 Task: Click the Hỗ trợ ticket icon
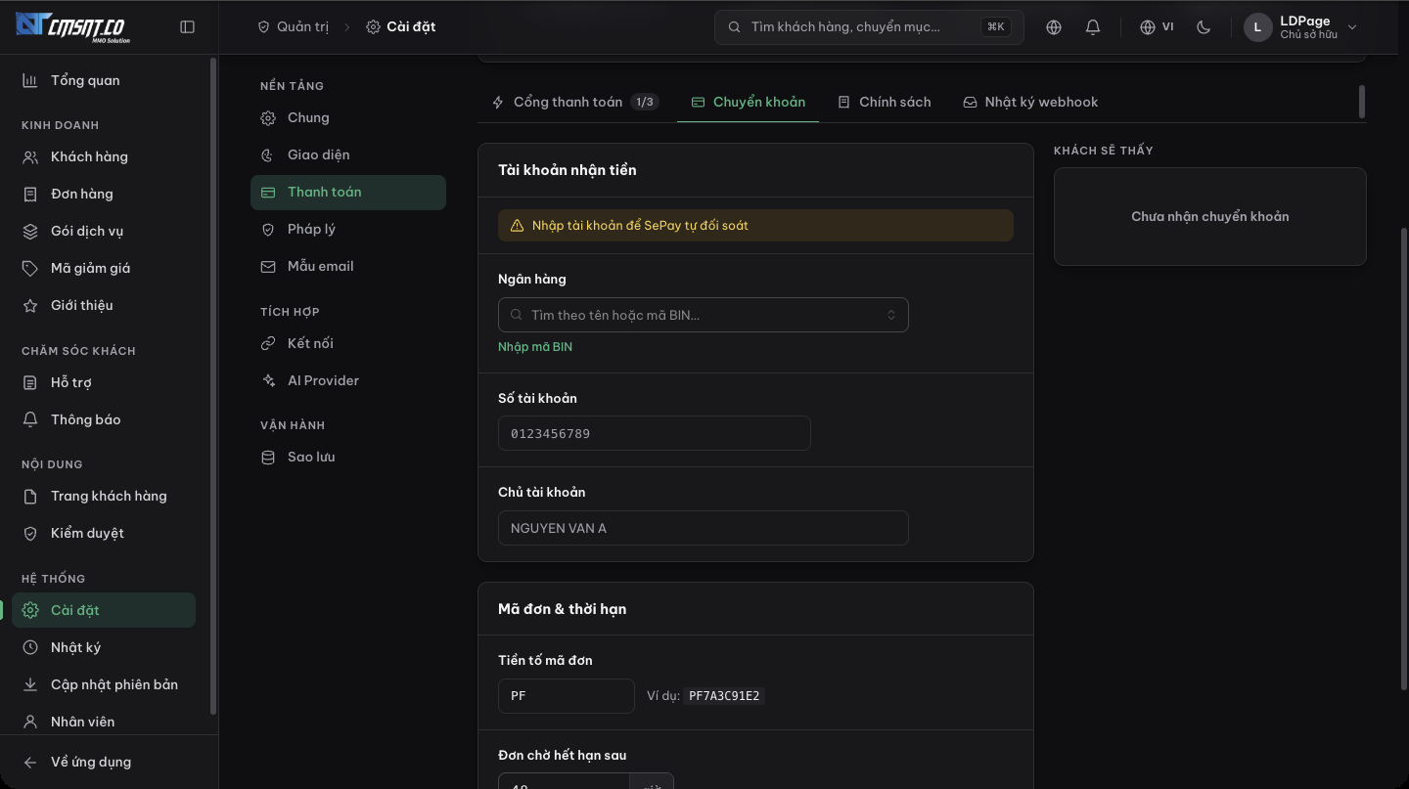tap(30, 382)
